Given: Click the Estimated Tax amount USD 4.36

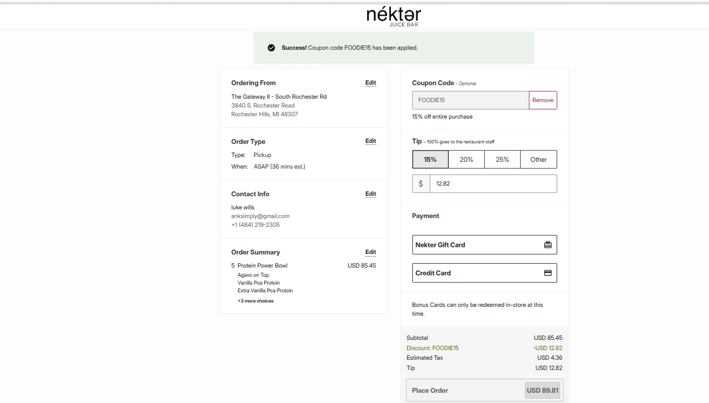Looking at the screenshot, I should (550, 358).
